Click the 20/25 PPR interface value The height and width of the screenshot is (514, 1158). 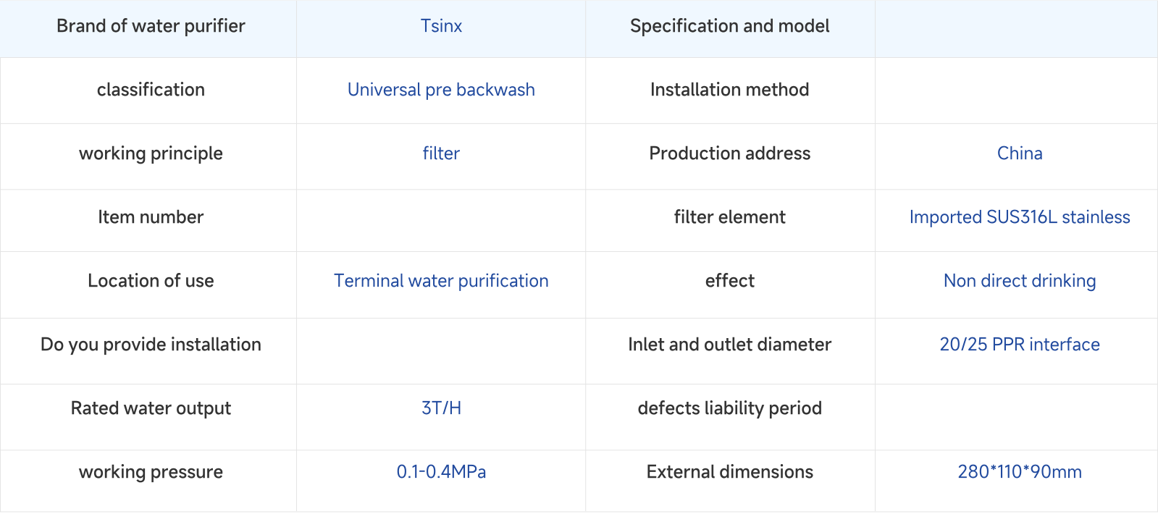pyautogui.click(x=1020, y=345)
